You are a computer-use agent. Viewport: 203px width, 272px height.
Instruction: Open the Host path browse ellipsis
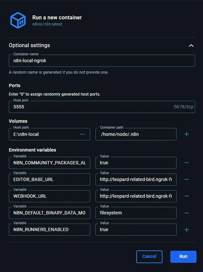click(x=83, y=134)
